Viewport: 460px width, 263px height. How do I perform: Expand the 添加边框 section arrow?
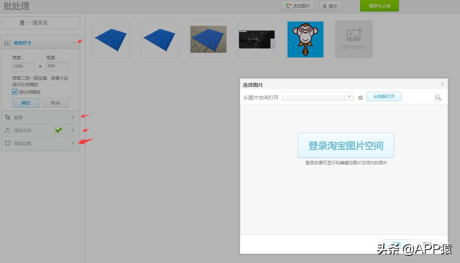pos(73,143)
